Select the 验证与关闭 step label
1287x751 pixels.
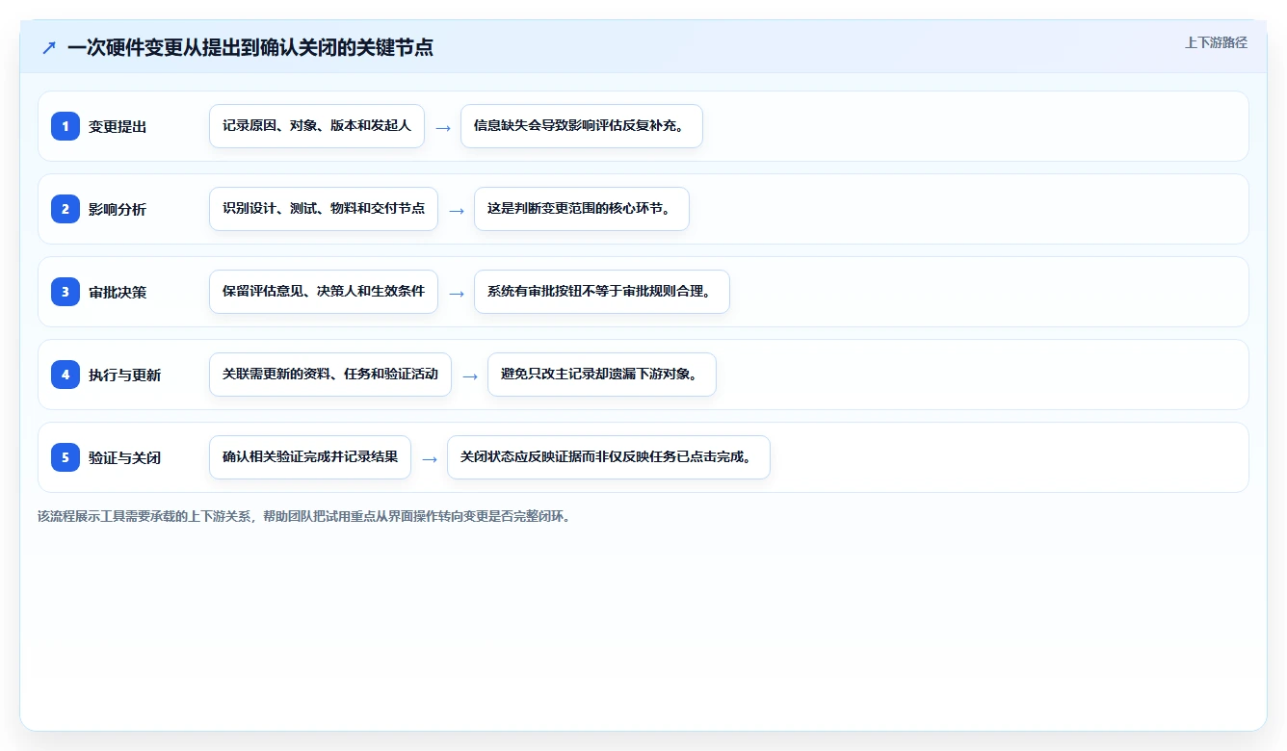[124, 457]
